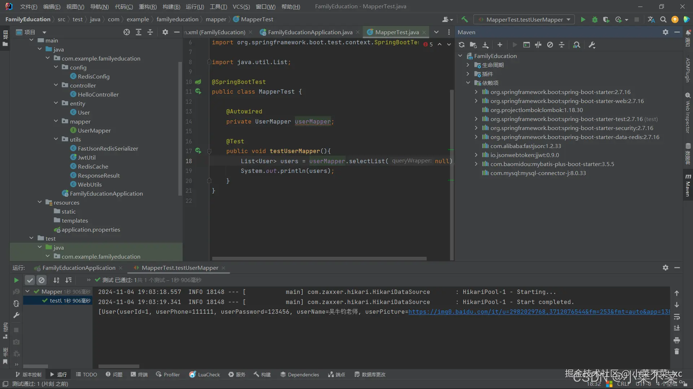The height and width of the screenshot is (389, 693).
Task: Click the Maven reload all projects icon
Action: [461, 45]
